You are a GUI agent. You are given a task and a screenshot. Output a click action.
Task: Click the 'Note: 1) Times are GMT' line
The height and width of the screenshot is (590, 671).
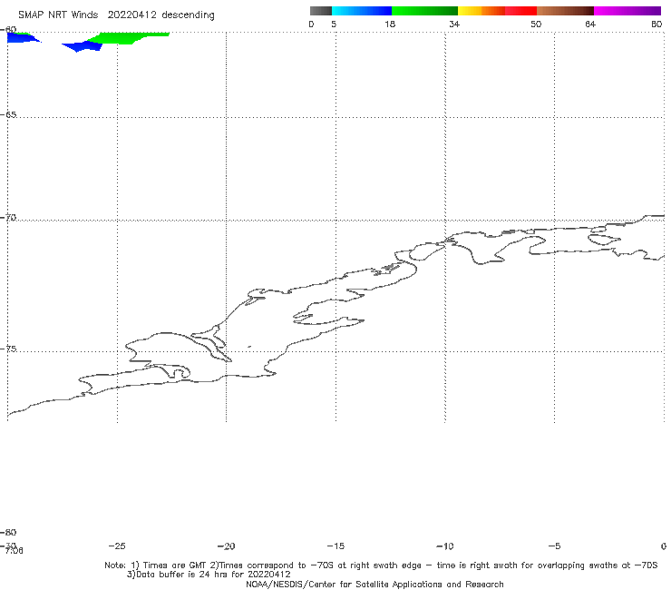click(x=381, y=565)
